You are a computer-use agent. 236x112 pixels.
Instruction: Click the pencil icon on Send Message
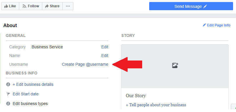tap(205, 6)
